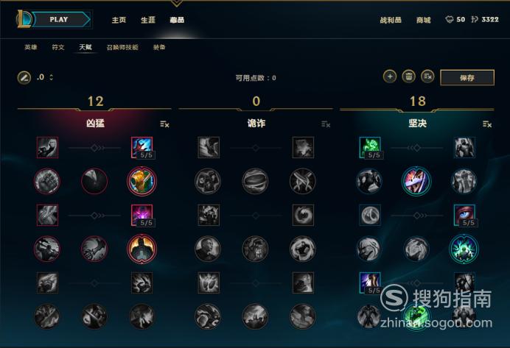This screenshot has width=510, height=348.
Task: Reset all masteries icon beside 保存 button
Action: pyautogui.click(x=427, y=77)
